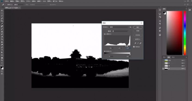Screen dimensions: 192x101
Task: Toggle the Preview checkbox in Levels
Action: coord(134,47)
